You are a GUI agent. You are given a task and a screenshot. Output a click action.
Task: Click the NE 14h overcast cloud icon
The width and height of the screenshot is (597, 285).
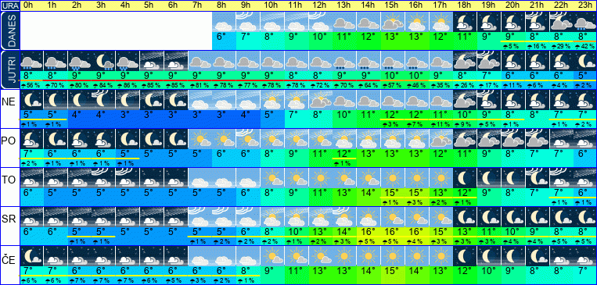pos(369,100)
